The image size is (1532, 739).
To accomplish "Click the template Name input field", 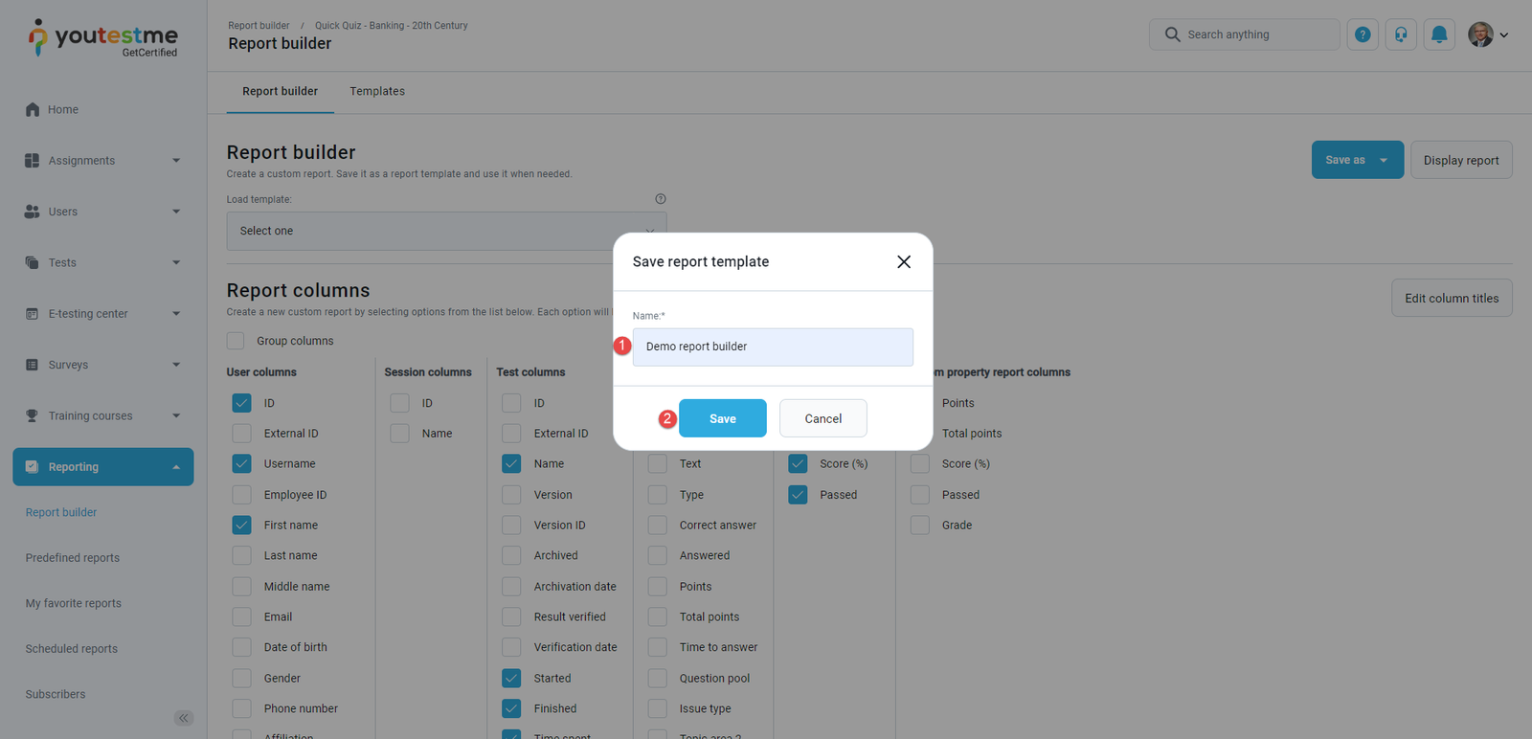I will coord(773,347).
